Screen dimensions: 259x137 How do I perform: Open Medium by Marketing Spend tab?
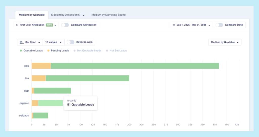[109, 15]
